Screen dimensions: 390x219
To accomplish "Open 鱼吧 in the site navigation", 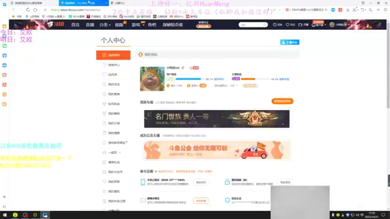I will click(x=152, y=25).
